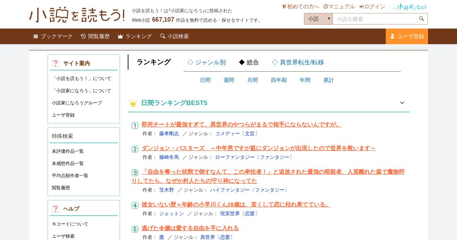Open rank 5 novel 逃げた令嬢は愛する自由を手に入れる
The height and width of the screenshot is (240, 457).
point(190,228)
